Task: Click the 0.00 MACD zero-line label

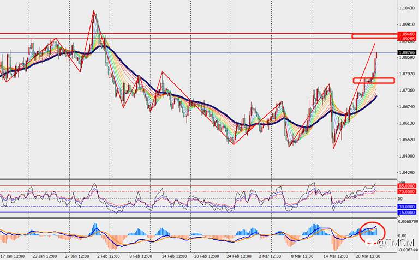Action: [x=403, y=235]
